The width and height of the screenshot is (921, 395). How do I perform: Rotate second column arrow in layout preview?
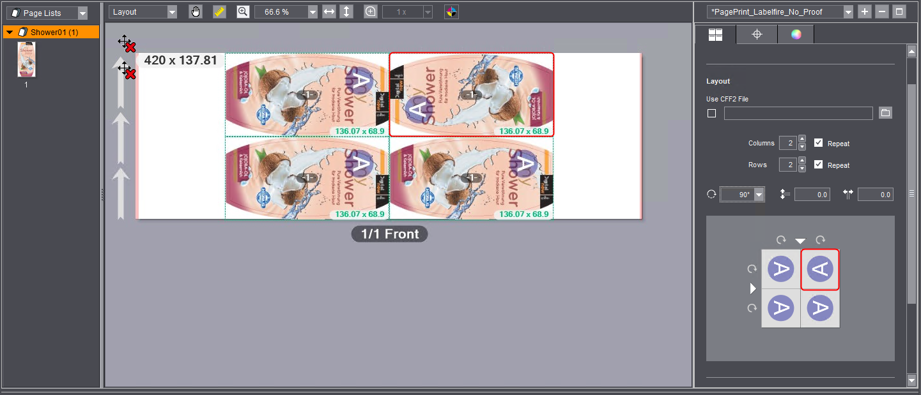pyautogui.click(x=820, y=240)
